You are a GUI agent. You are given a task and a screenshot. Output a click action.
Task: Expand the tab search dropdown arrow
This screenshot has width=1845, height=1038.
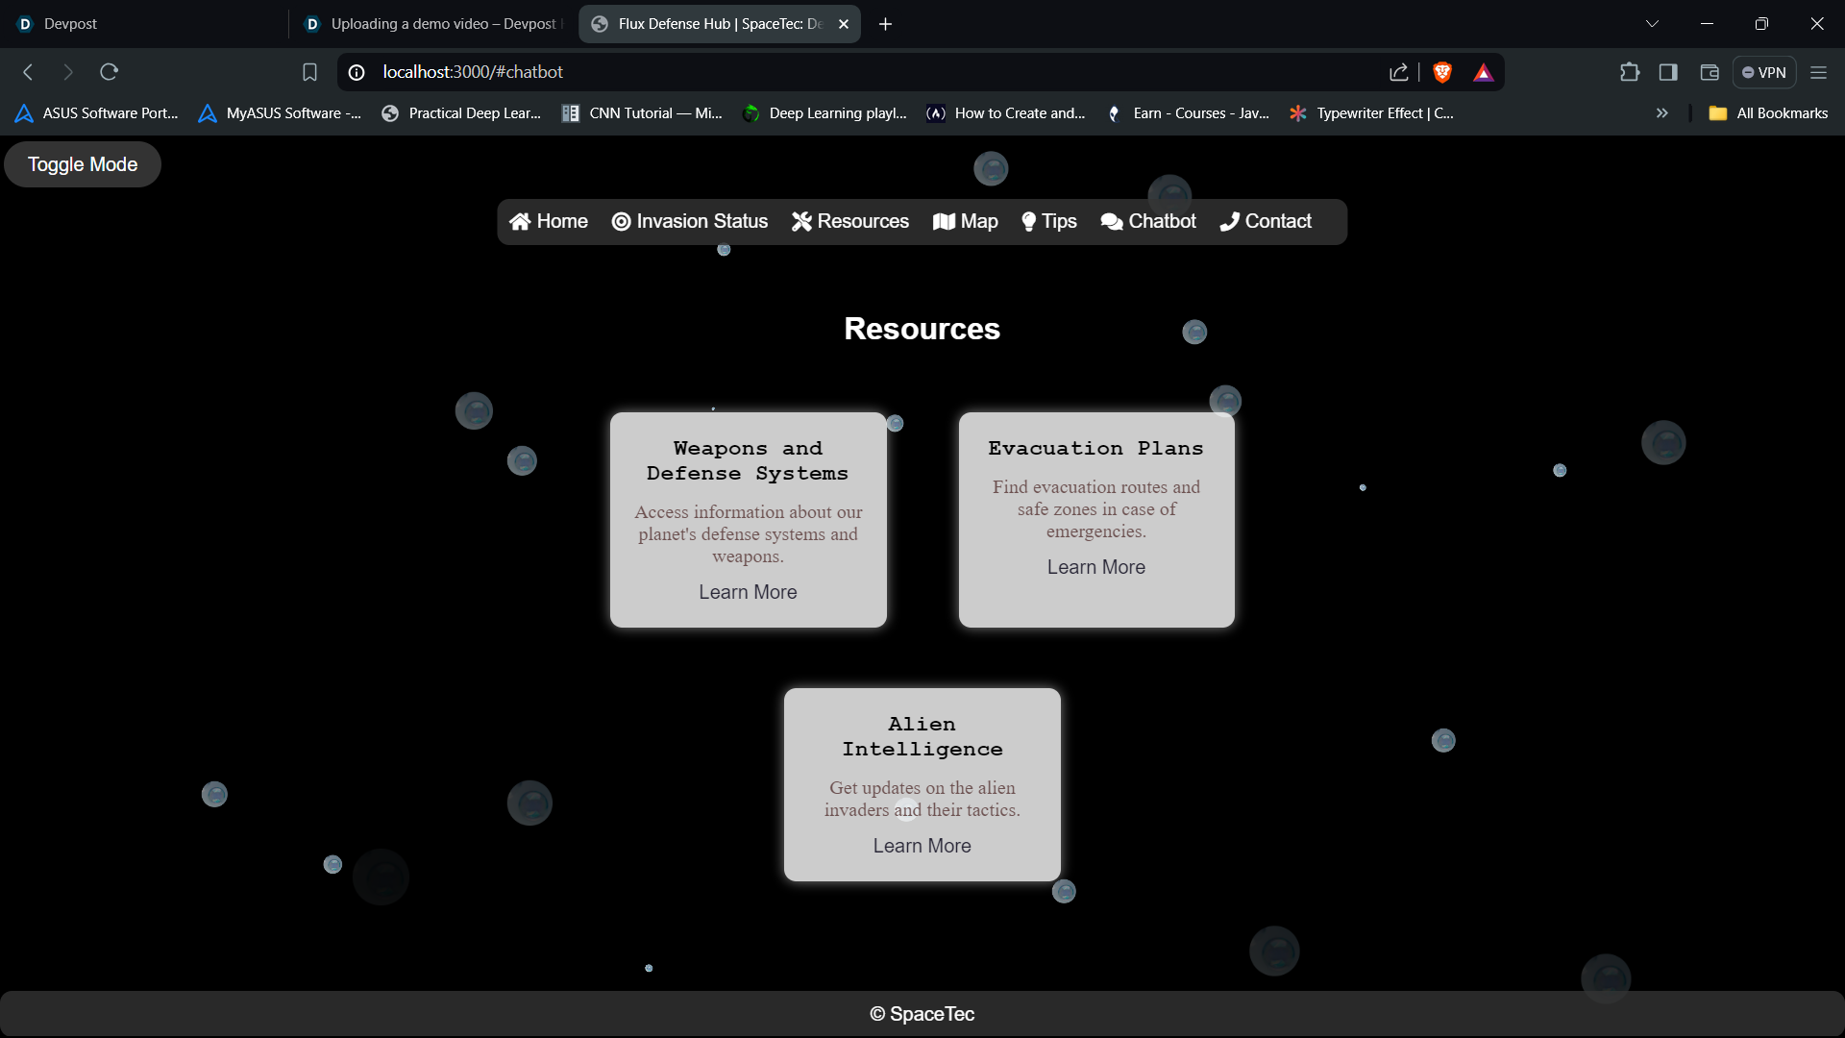click(1652, 24)
